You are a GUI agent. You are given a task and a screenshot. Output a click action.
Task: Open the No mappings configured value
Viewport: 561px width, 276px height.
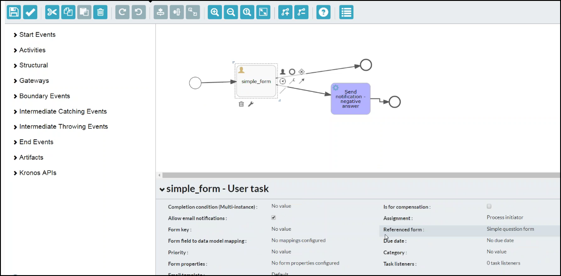[x=298, y=240]
